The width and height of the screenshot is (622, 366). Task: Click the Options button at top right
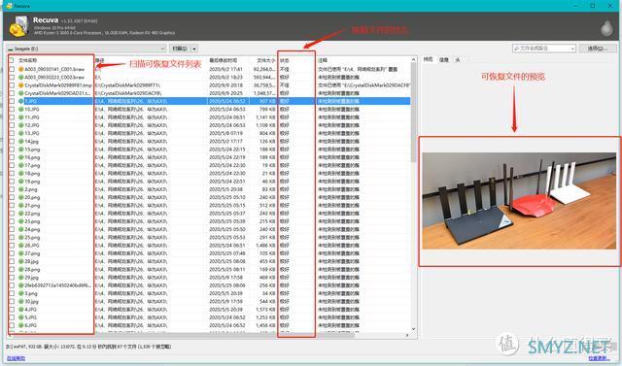pos(597,49)
